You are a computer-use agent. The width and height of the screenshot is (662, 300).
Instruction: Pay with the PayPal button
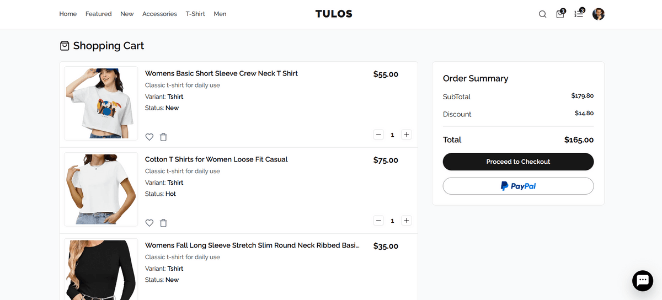[518, 186]
